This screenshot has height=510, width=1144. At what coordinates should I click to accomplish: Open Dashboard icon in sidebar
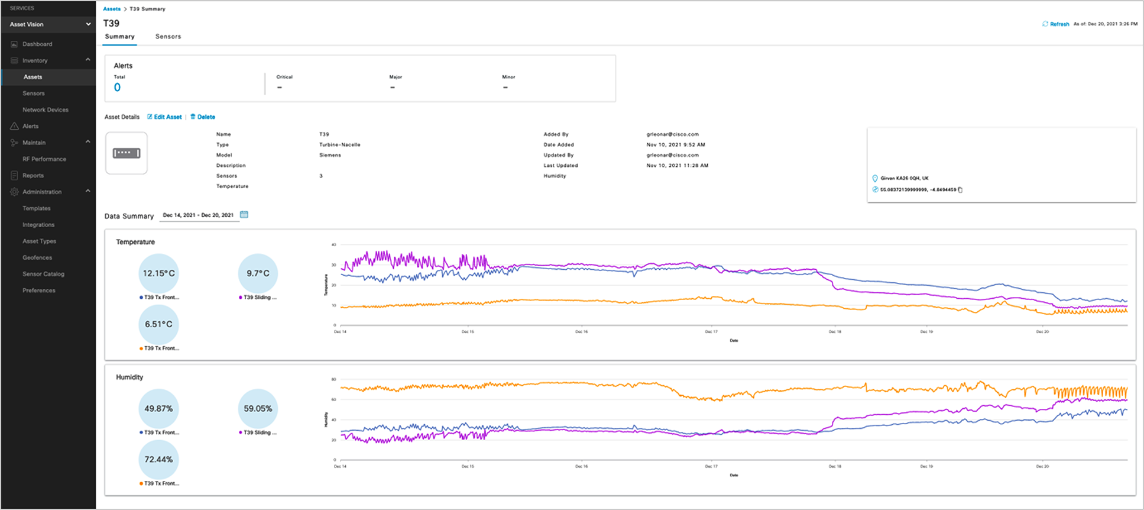pos(14,44)
